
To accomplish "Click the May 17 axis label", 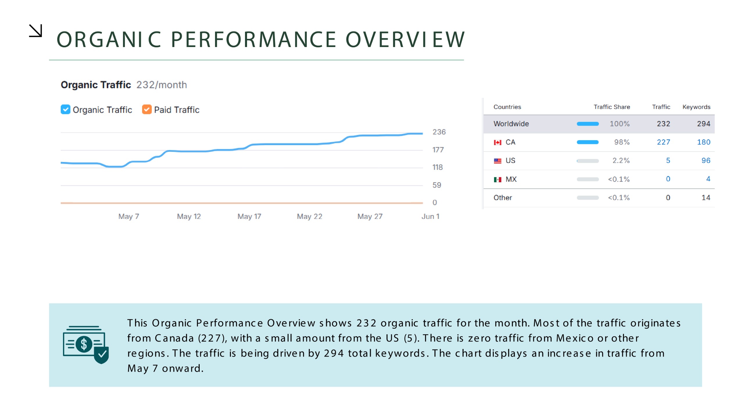I will [x=249, y=216].
